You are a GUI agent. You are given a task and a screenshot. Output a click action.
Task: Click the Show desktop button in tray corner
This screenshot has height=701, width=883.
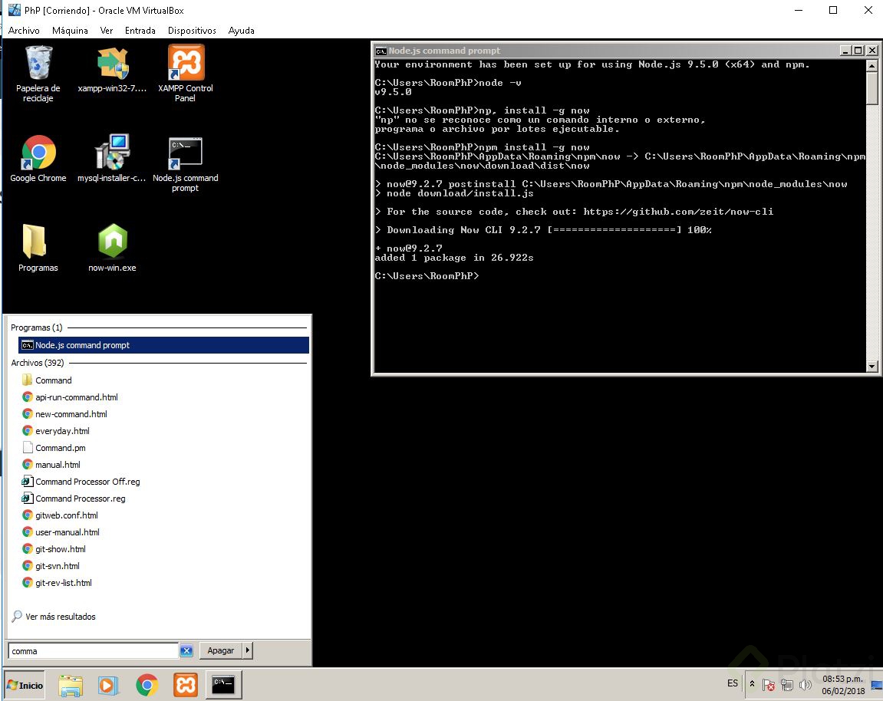(x=877, y=685)
